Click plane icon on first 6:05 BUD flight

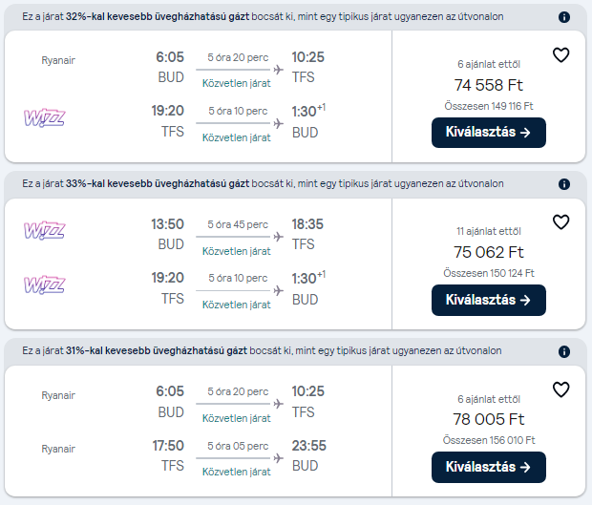coord(278,70)
